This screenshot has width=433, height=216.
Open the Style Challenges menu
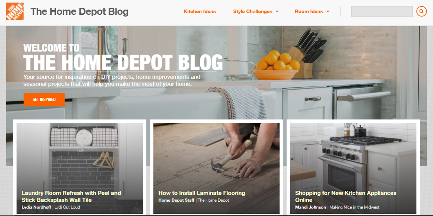(253, 12)
